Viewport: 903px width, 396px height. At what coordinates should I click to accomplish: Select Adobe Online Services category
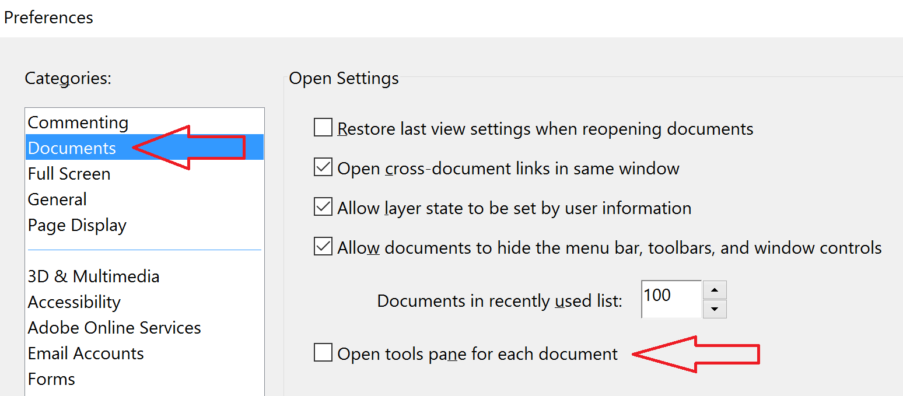[x=114, y=328]
